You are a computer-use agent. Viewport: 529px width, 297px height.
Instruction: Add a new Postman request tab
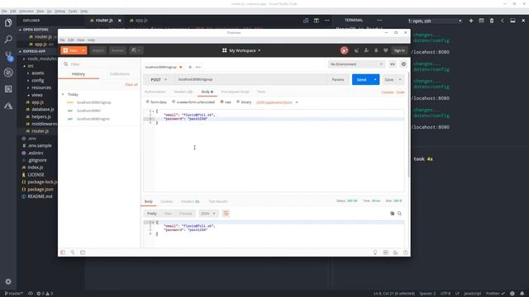(x=190, y=67)
